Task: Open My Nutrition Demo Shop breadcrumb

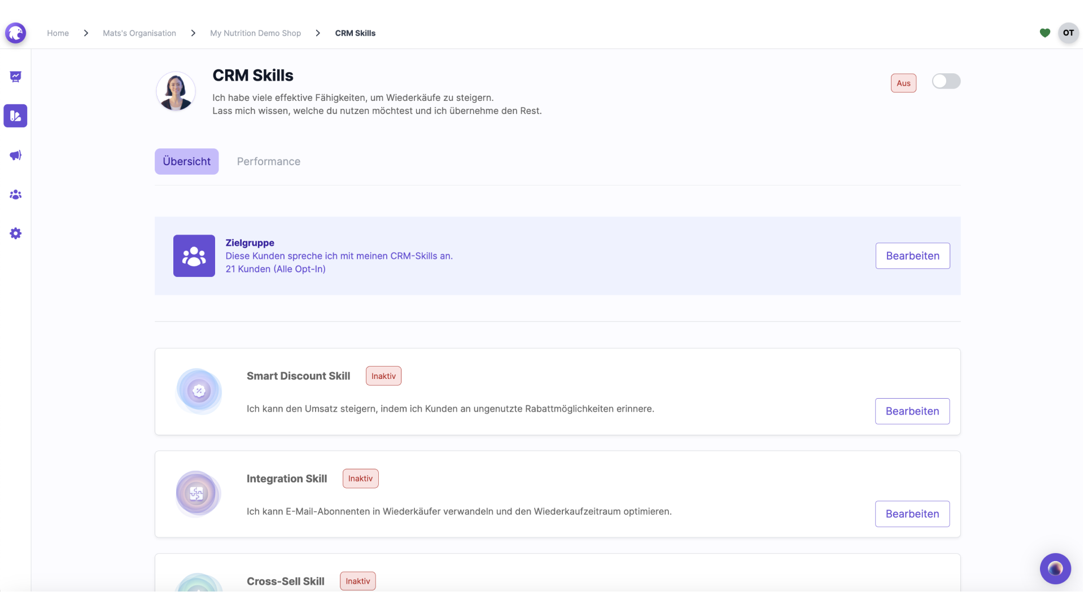Action: [x=256, y=33]
